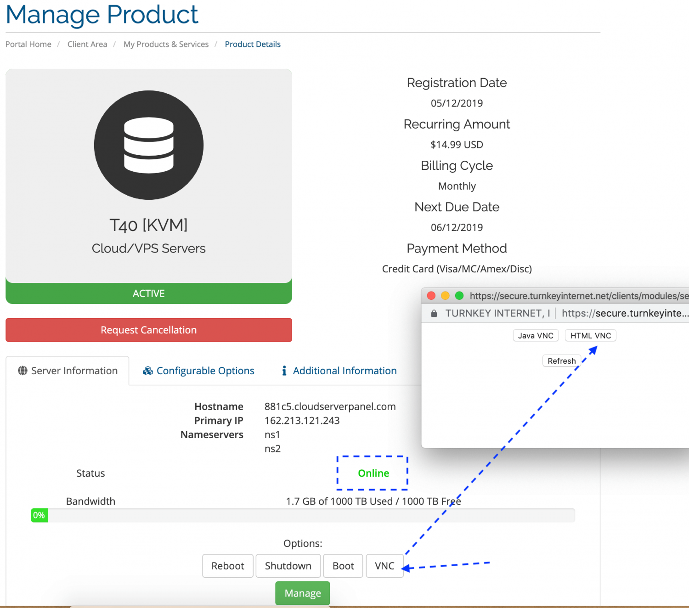Open the Configurable Options tab
The width and height of the screenshot is (689, 608).
pos(205,371)
